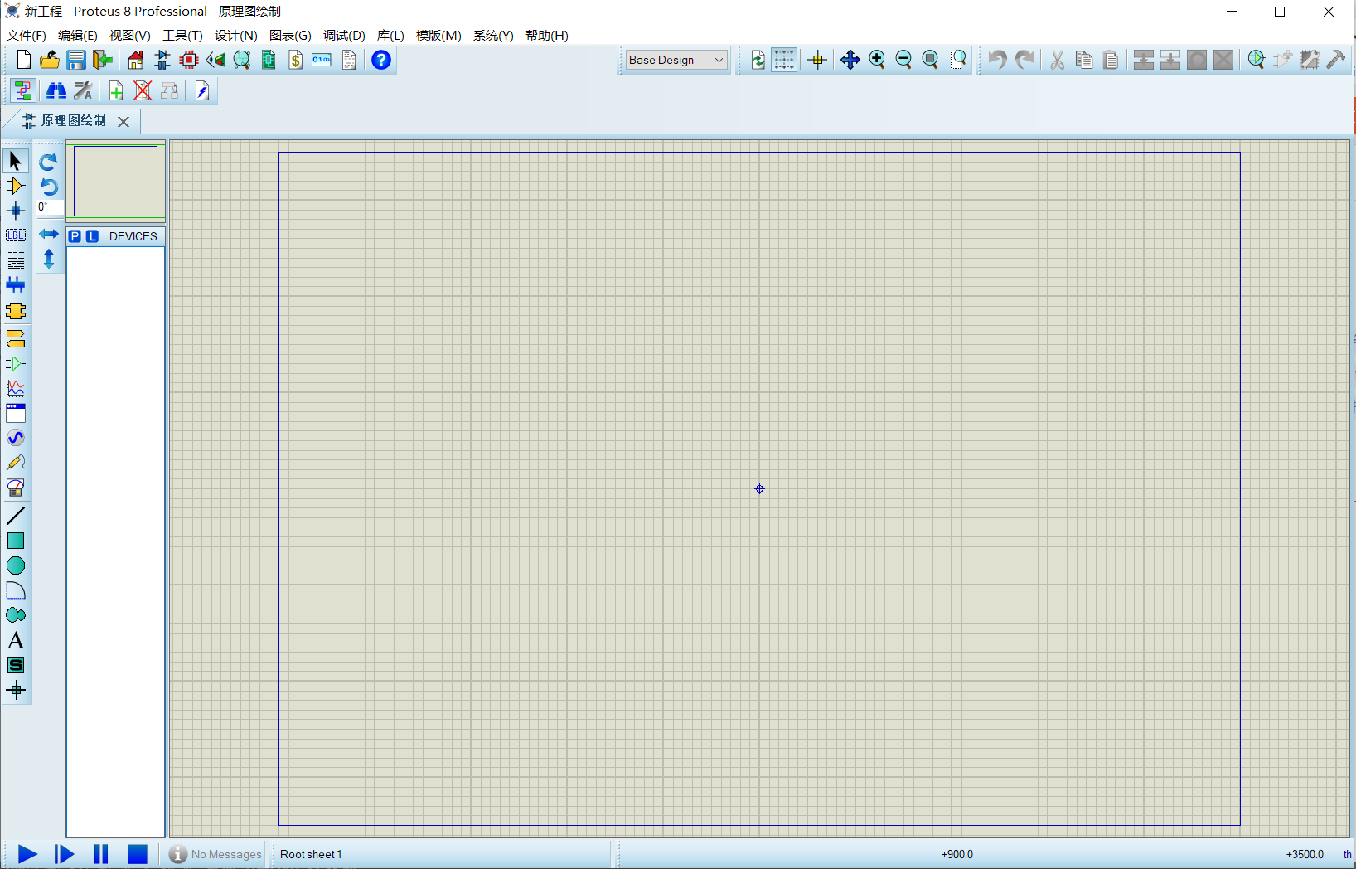Close the 原理图绘制 tab
Screen dimensions: 1356x869
point(123,121)
